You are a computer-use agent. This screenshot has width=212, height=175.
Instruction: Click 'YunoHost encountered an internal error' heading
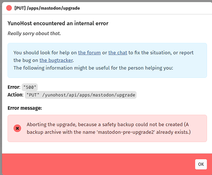pyautogui.click(x=58, y=23)
